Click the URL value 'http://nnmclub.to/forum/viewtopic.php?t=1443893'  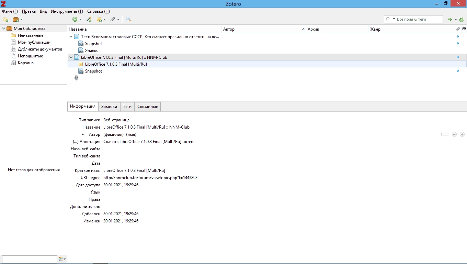coord(150,178)
